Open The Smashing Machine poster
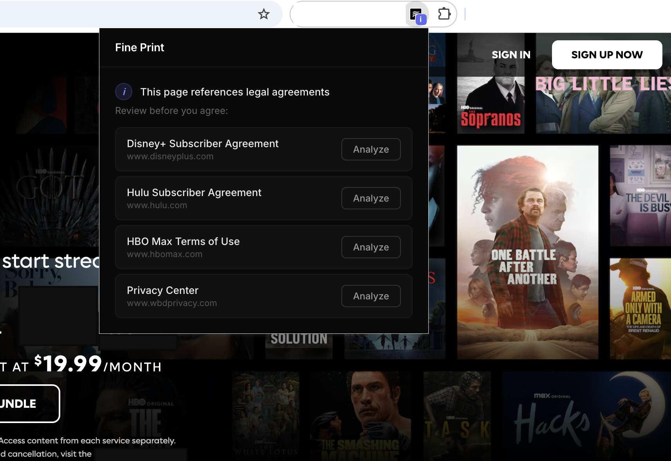 click(x=360, y=416)
